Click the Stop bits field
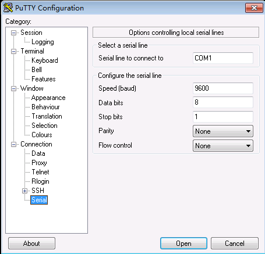This screenshot has height=254, width=265. [x=223, y=117]
